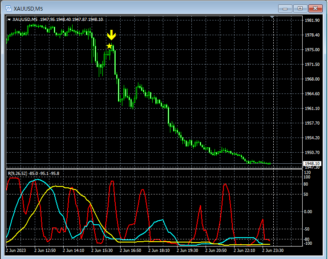Click the 1961.10 level on price scale
Viewport: 328px width, 259px height.
[x=312, y=109]
